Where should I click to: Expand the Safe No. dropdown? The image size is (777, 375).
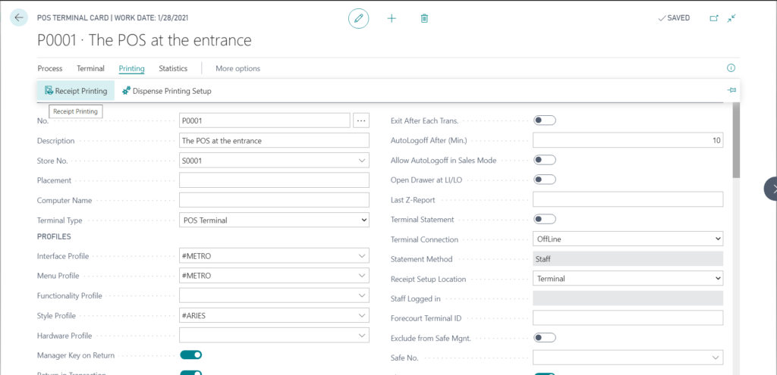[x=715, y=357]
